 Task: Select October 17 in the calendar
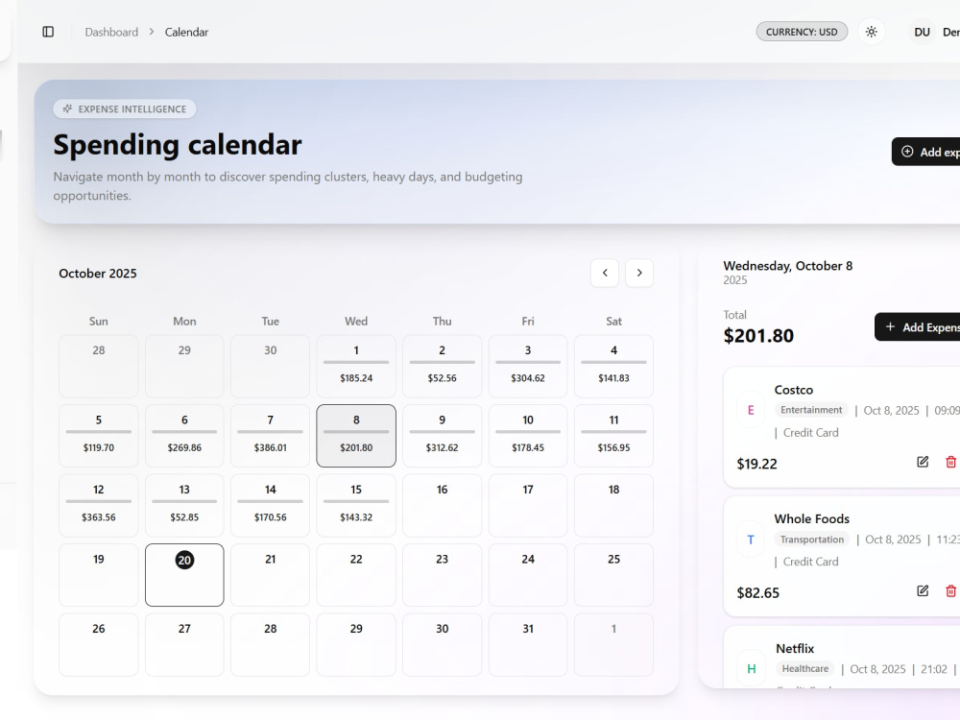coord(528,506)
